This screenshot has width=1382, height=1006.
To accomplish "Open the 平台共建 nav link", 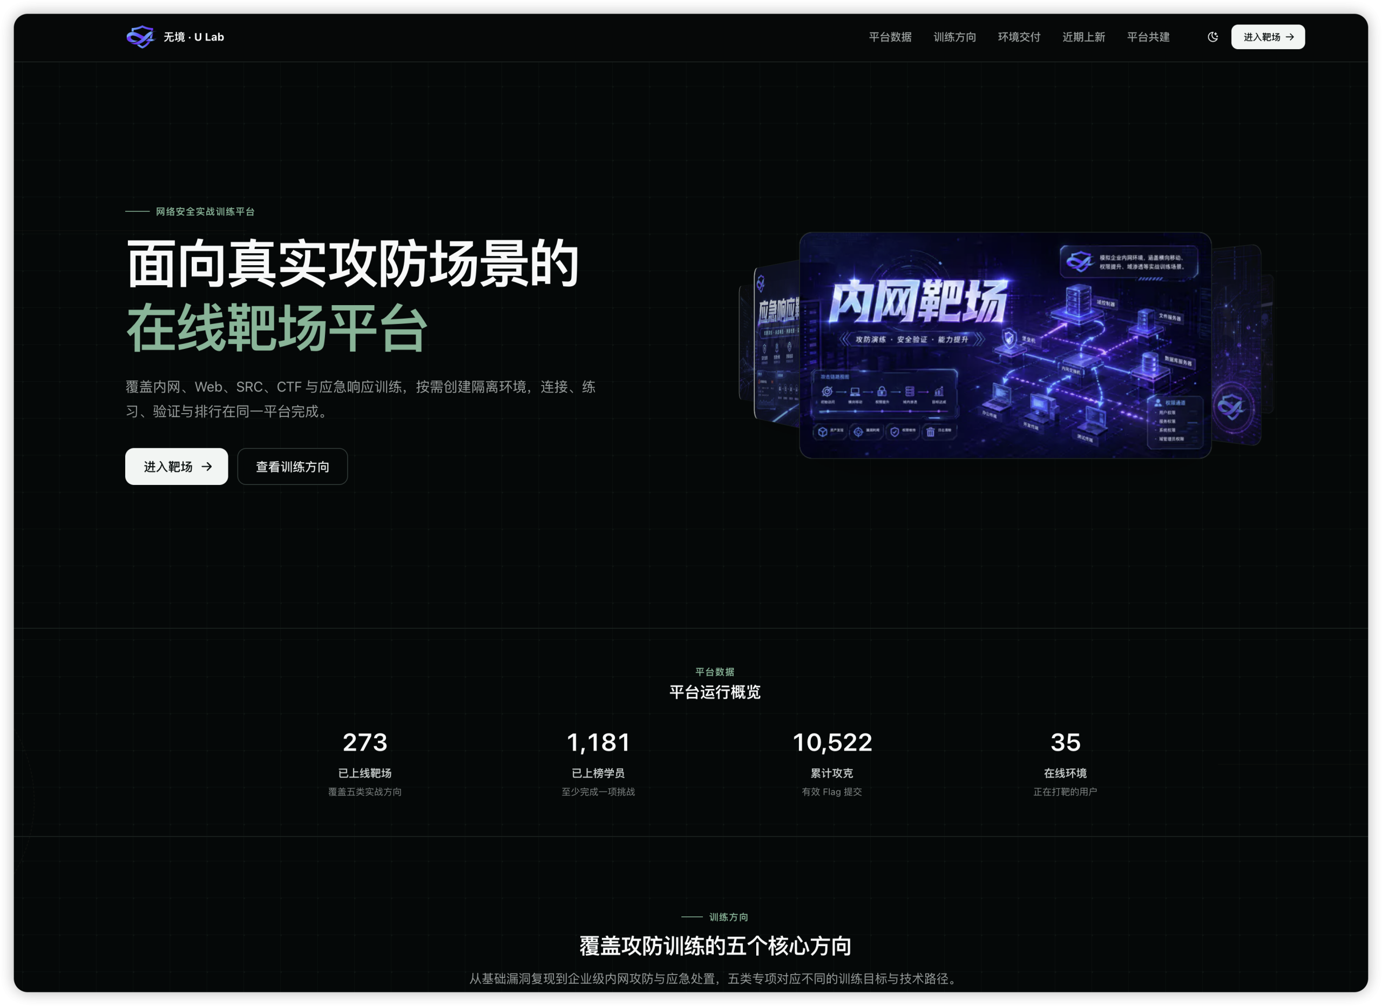I will pos(1148,37).
